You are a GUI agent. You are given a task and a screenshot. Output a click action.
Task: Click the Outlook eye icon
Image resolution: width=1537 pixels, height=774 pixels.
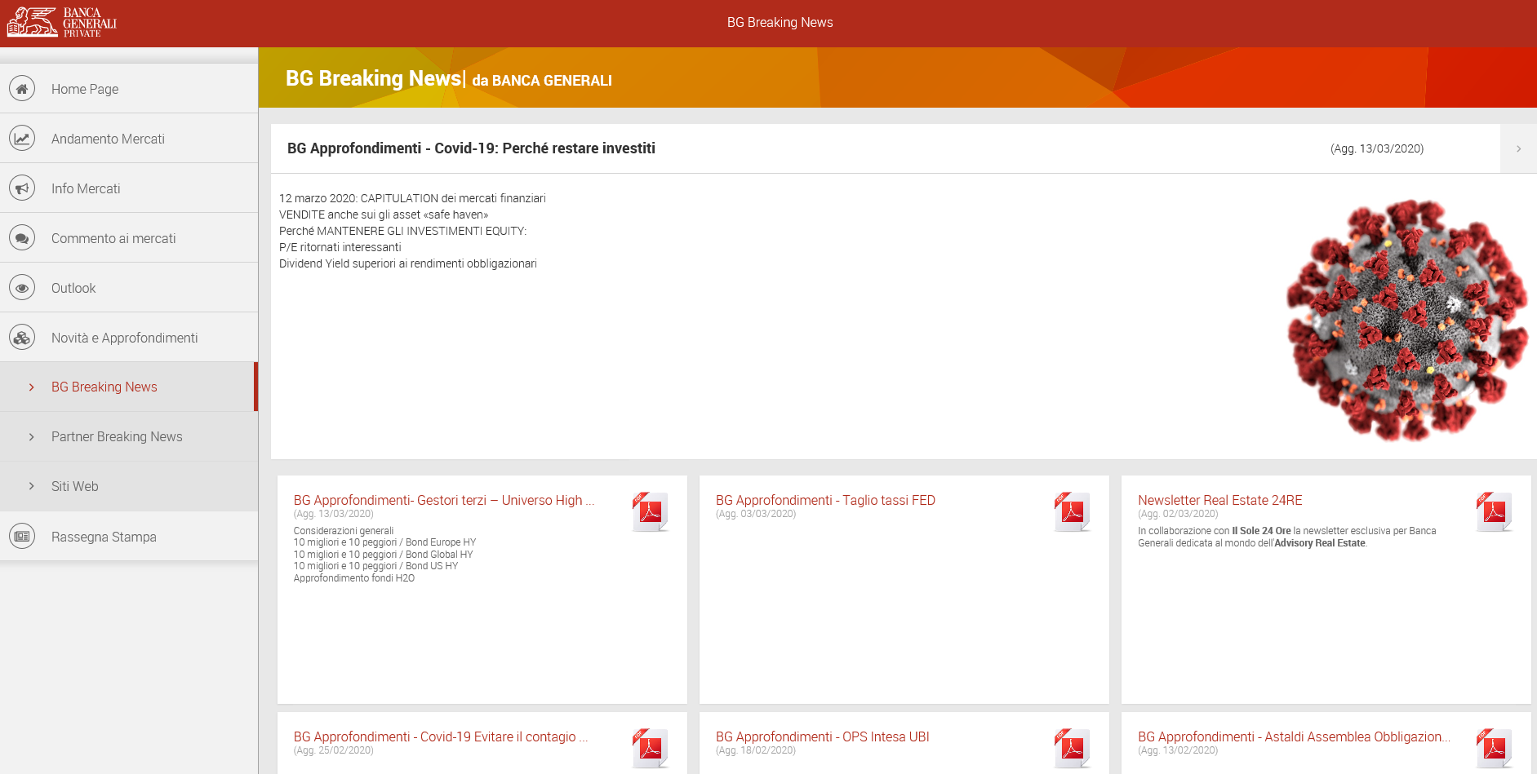click(x=22, y=287)
